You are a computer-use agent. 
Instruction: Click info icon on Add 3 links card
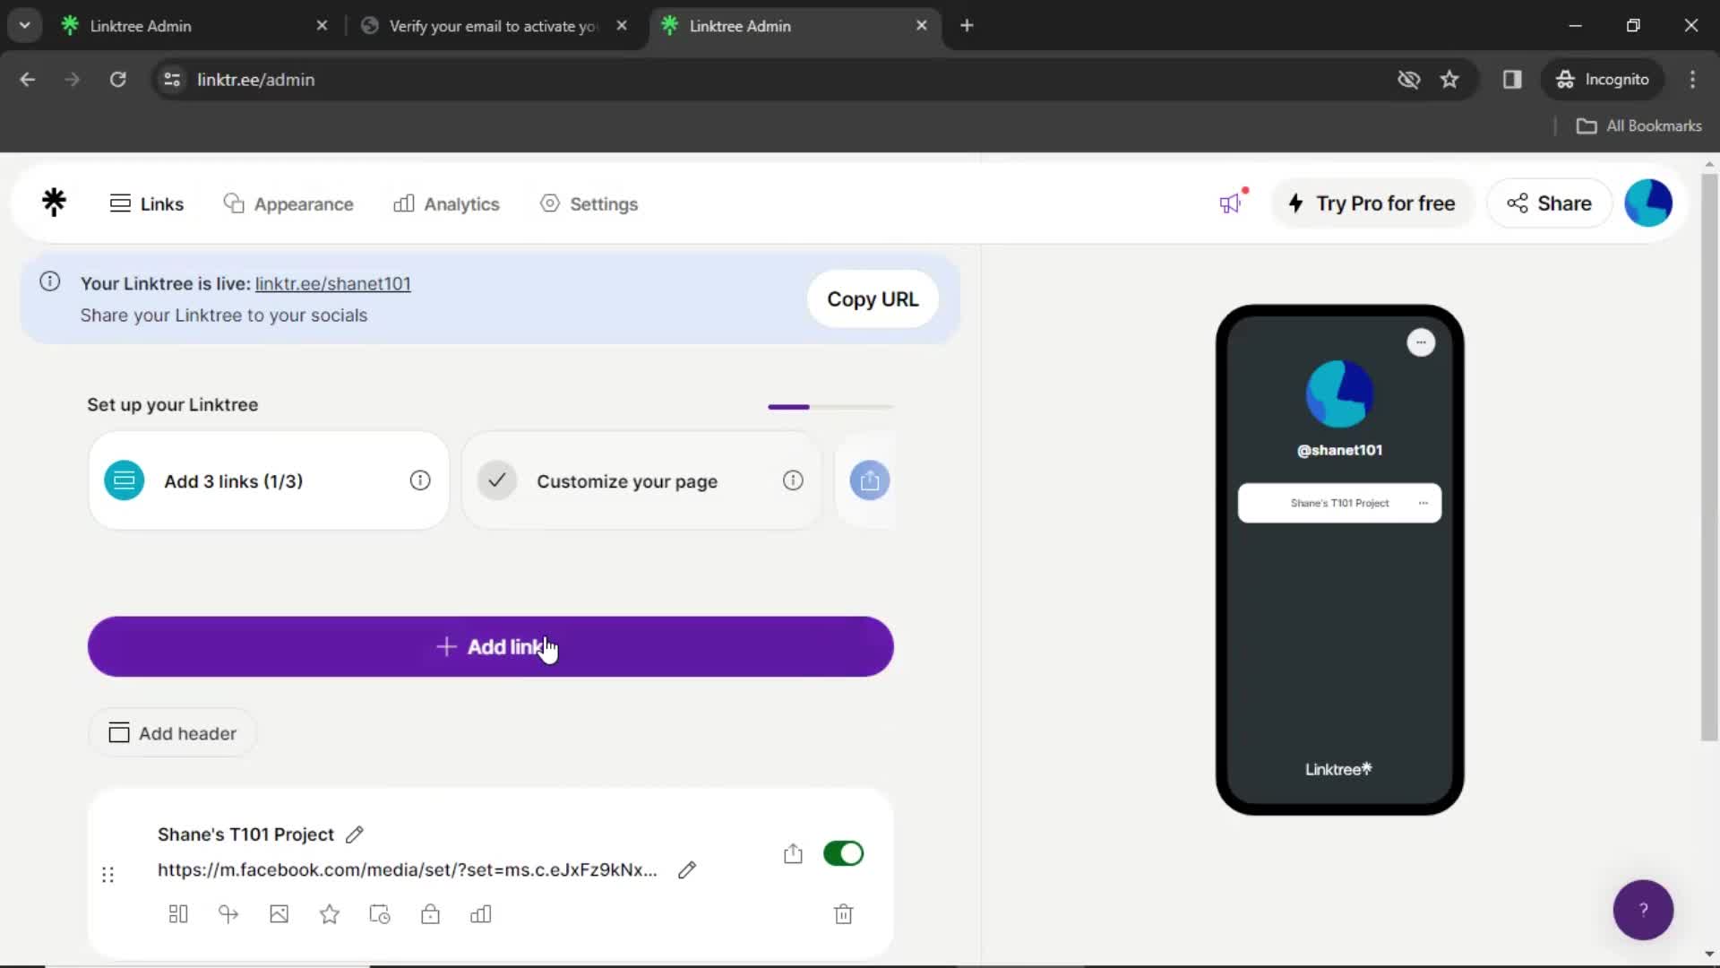click(x=420, y=480)
